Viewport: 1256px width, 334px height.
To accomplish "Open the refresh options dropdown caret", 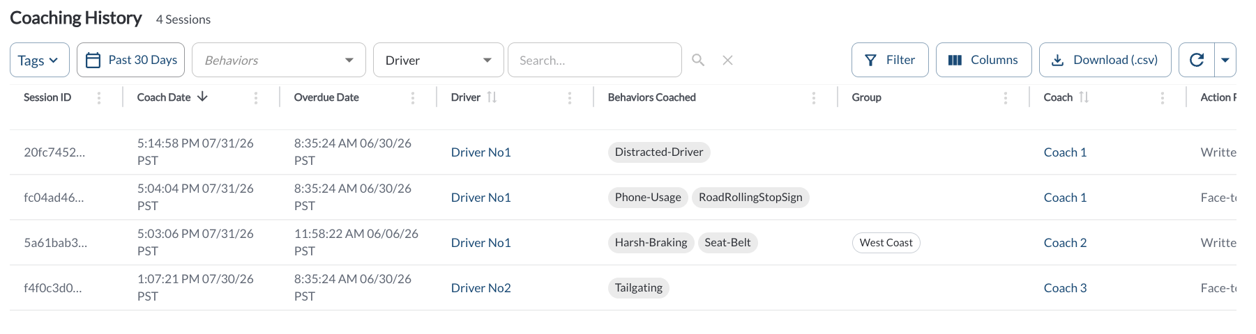I will click(1225, 60).
